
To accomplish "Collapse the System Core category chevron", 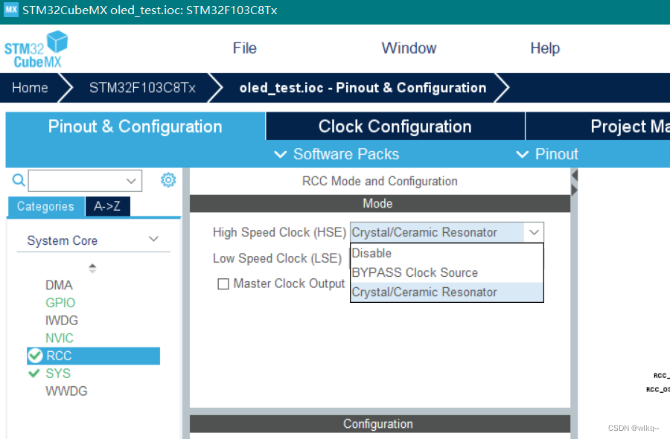I will pos(154,240).
